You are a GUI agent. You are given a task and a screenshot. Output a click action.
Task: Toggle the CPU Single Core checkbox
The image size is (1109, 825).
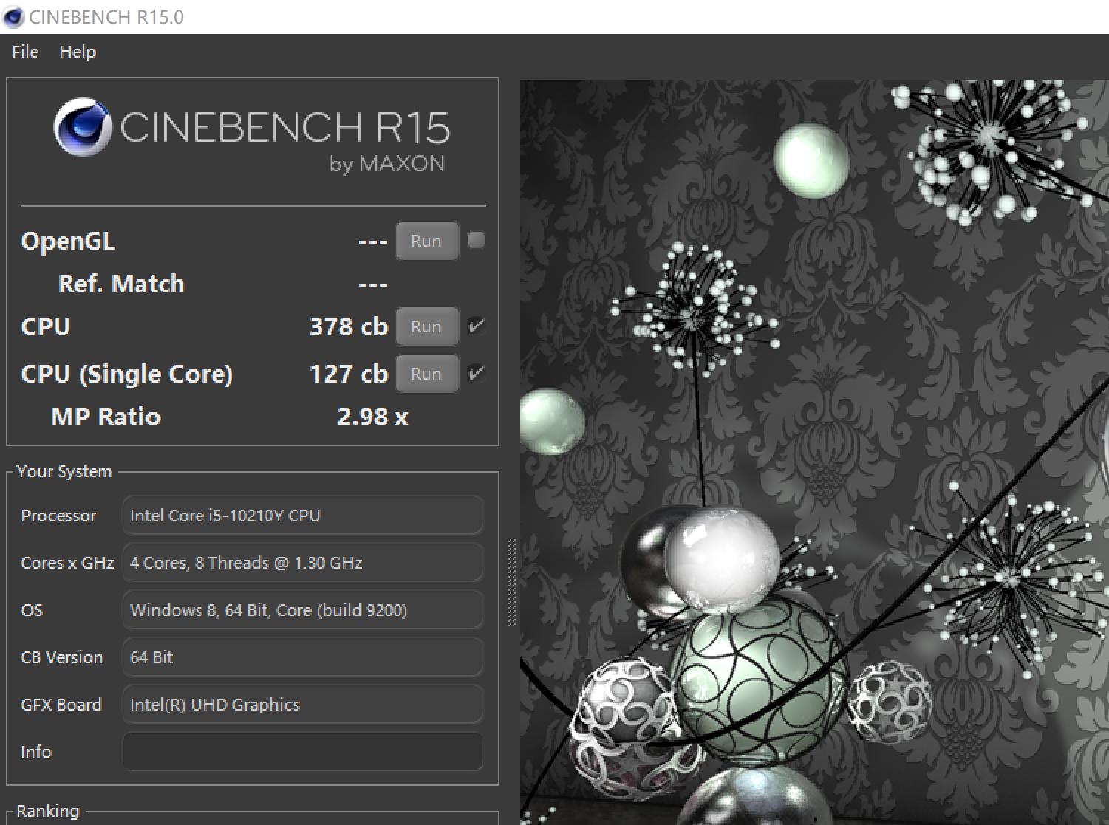pyautogui.click(x=477, y=373)
